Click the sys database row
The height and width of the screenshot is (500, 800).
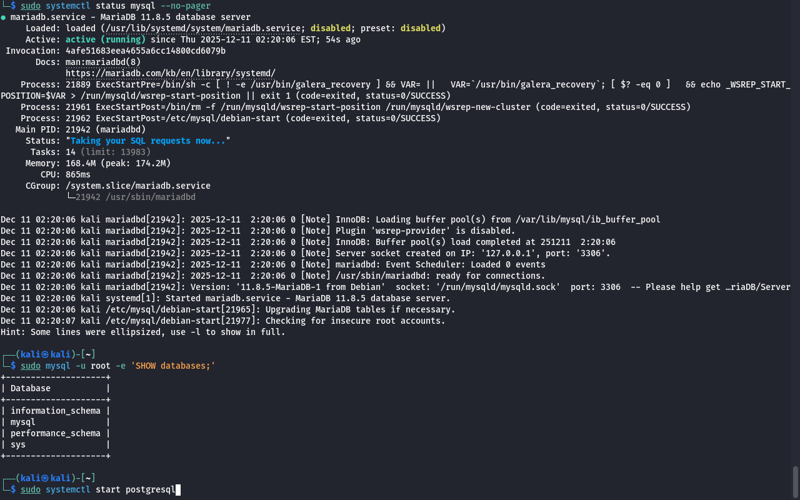[17, 444]
